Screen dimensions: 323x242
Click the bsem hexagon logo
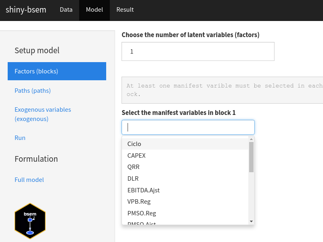[x=30, y=221]
